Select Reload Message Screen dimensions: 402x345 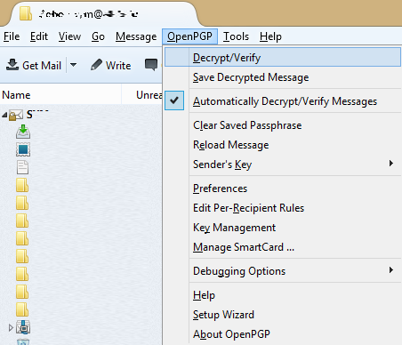pyautogui.click(x=283, y=145)
